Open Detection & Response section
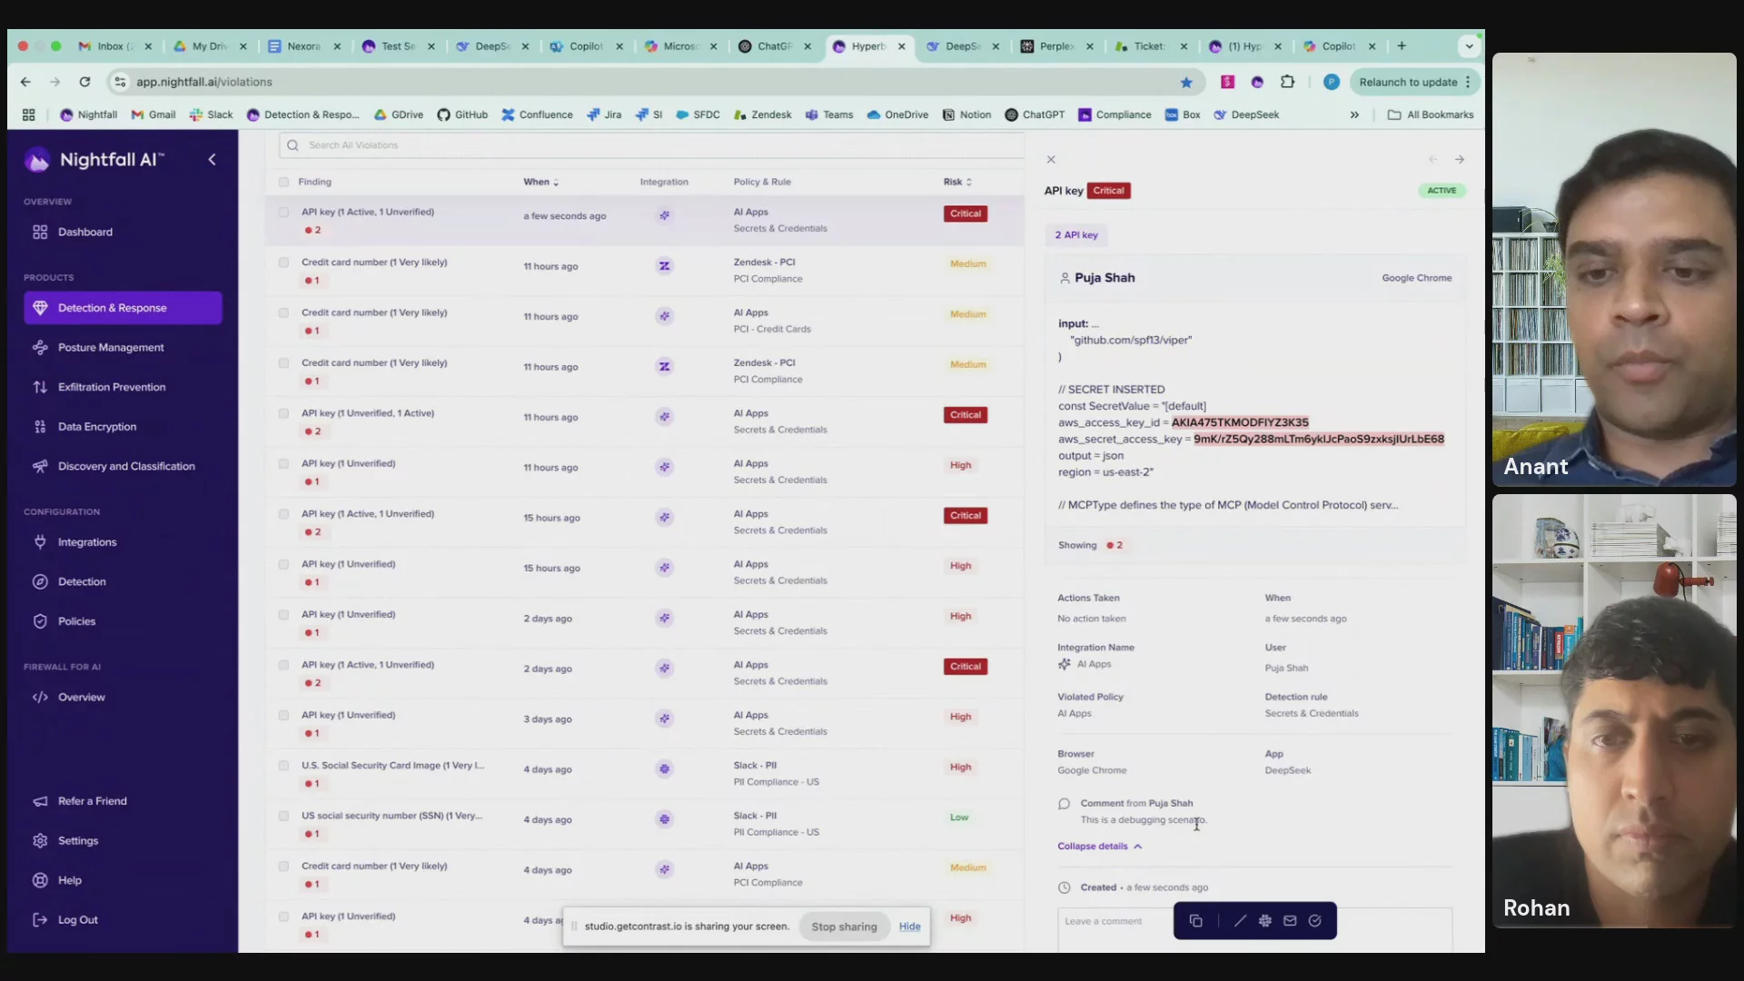Screen dimensions: 1744x981 coord(123,308)
